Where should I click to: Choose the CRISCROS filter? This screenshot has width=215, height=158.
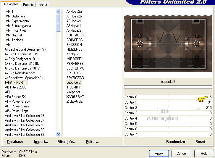click(75, 40)
